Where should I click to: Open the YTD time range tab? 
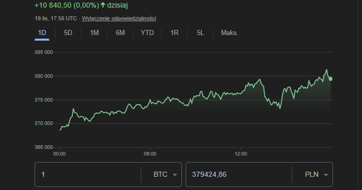pos(147,33)
